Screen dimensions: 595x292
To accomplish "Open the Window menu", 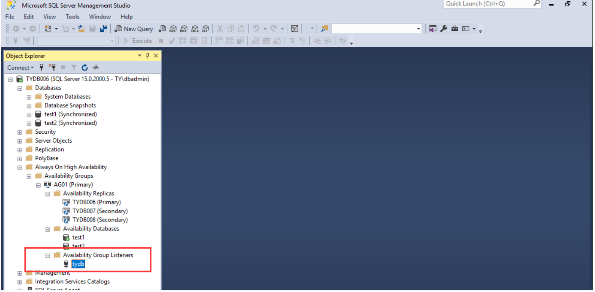I will tap(100, 17).
